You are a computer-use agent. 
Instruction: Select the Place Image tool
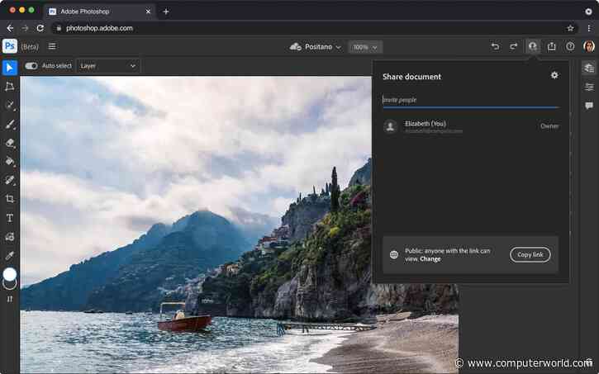point(10,237)
